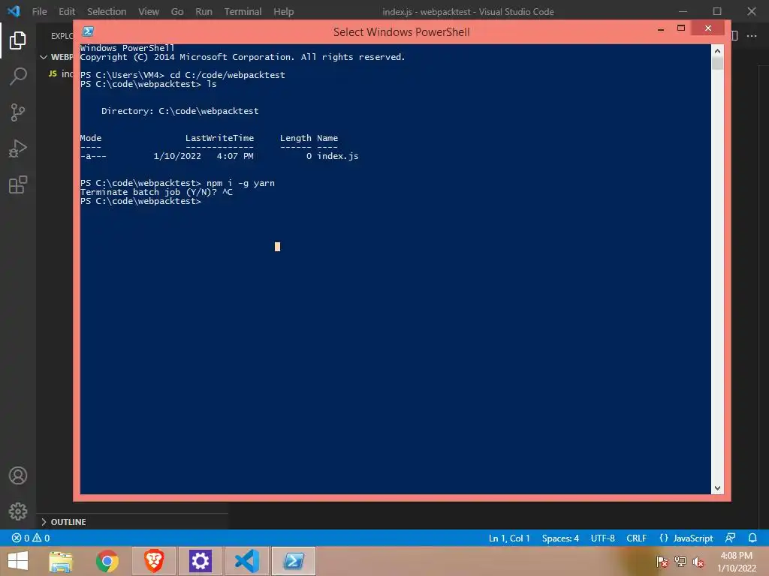This screenshot has height=576, width=769.
Task: Click the taskbar clock showing 4:08 PM
Action: (x=736, y=562)
